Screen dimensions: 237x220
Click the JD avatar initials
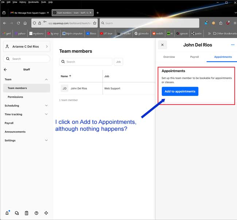tap(65, 89)
